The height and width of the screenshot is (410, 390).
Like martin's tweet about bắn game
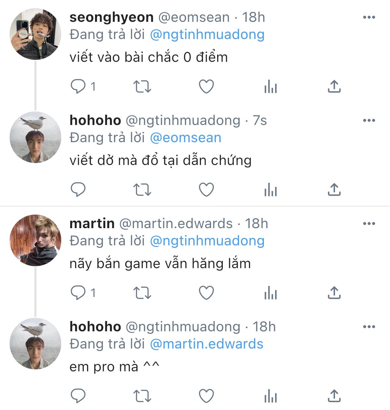pyautogui.click(x=206, y=293)
